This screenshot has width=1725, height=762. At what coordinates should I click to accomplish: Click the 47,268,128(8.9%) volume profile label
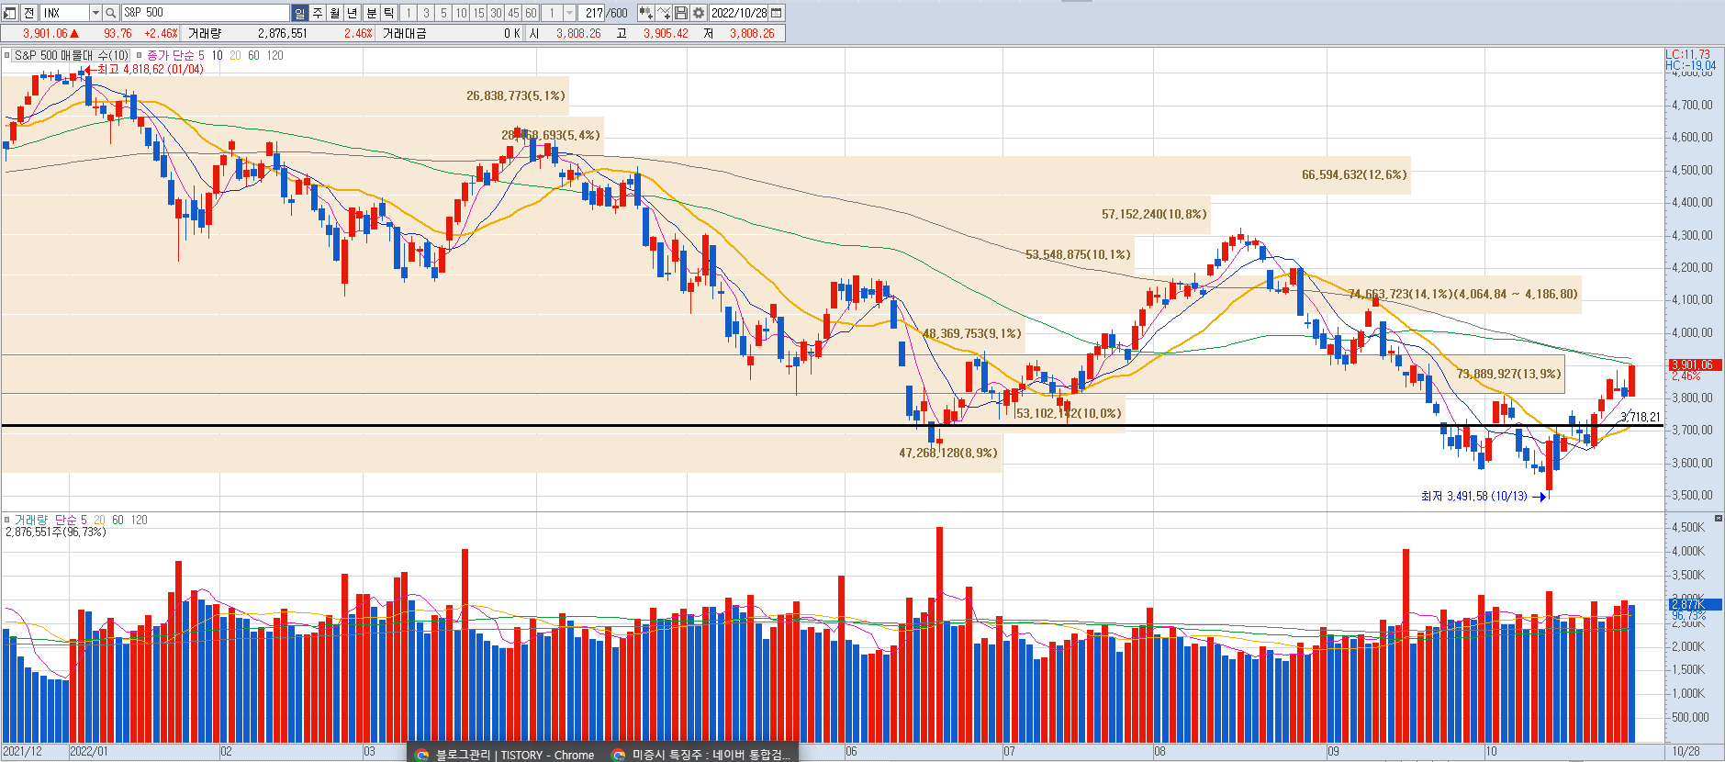pyautogui.click(x=948, y=453)
